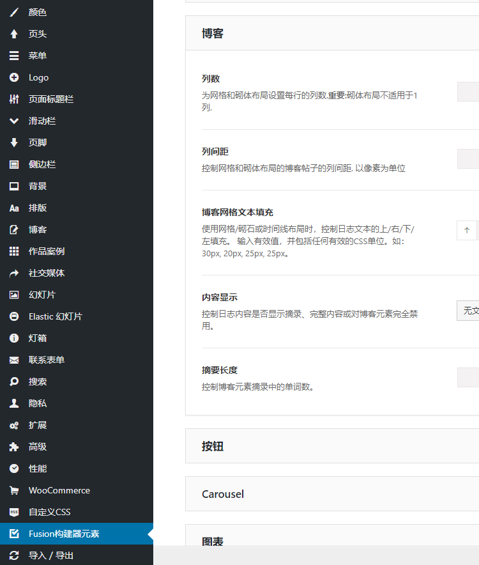The width and height of the screenshot is (479, 565).
Task: Click the top padding arrow for 博客网格文本填充
Action: 467,230
